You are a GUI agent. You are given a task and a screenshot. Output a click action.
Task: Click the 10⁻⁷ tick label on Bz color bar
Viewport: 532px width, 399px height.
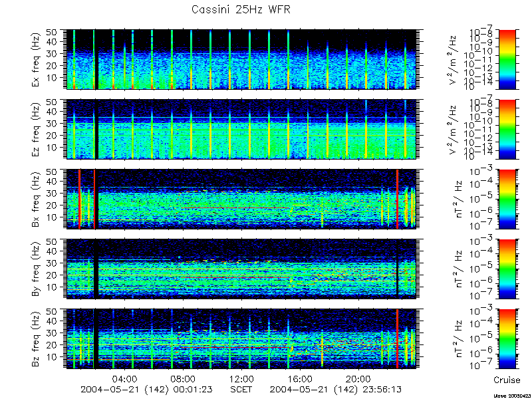482,366
